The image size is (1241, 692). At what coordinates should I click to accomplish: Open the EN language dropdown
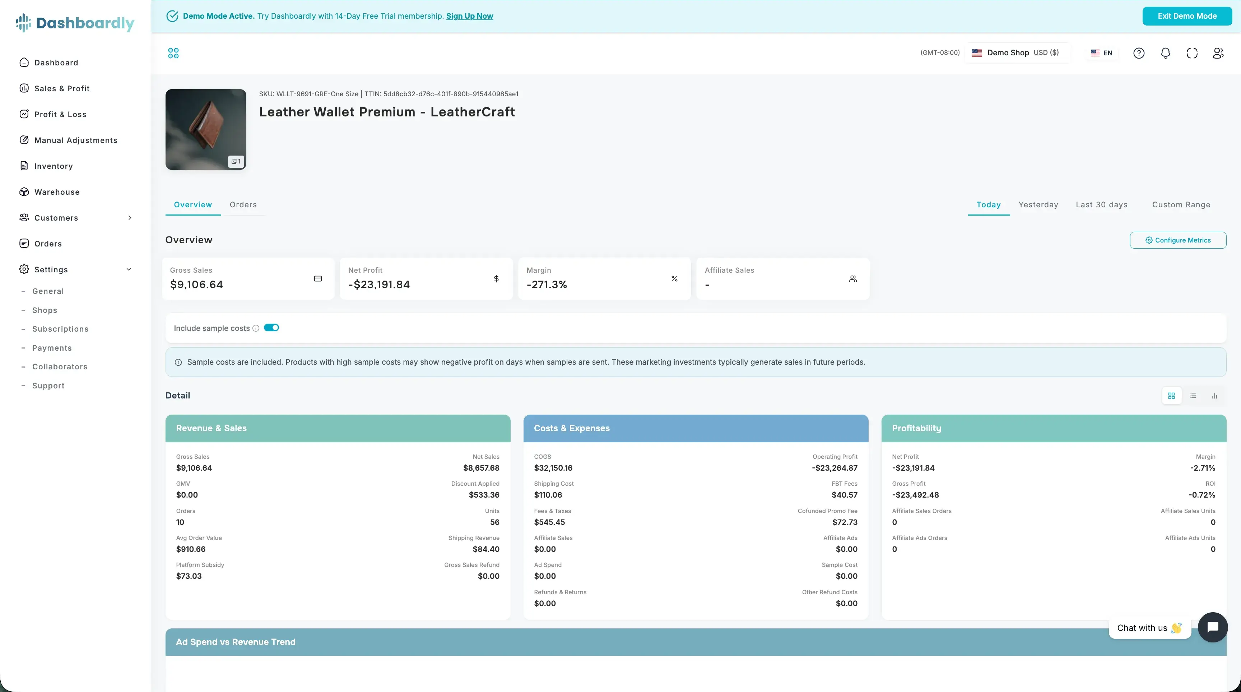click(x=1102, y=53)
